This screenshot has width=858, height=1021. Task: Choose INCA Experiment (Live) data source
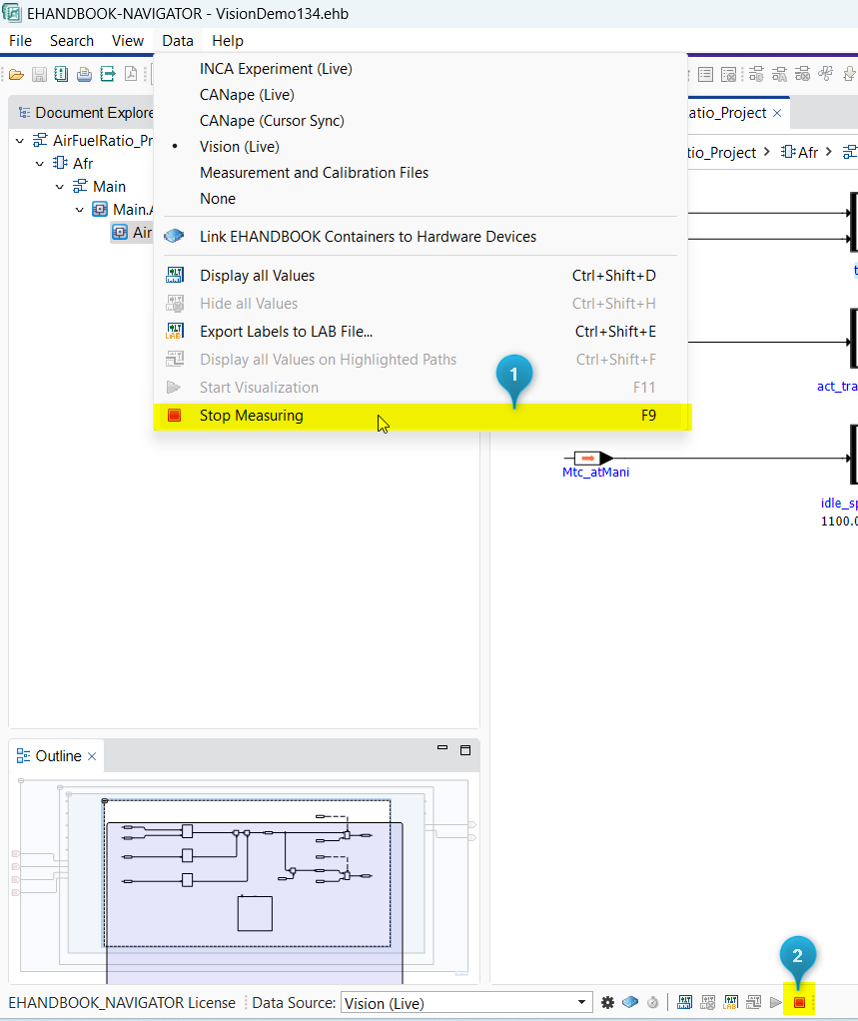click(x=276, y=69)
